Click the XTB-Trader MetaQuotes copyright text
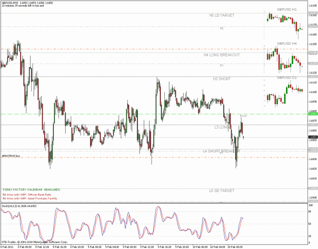This screenshot has height=249, width=318. (35, 242)
